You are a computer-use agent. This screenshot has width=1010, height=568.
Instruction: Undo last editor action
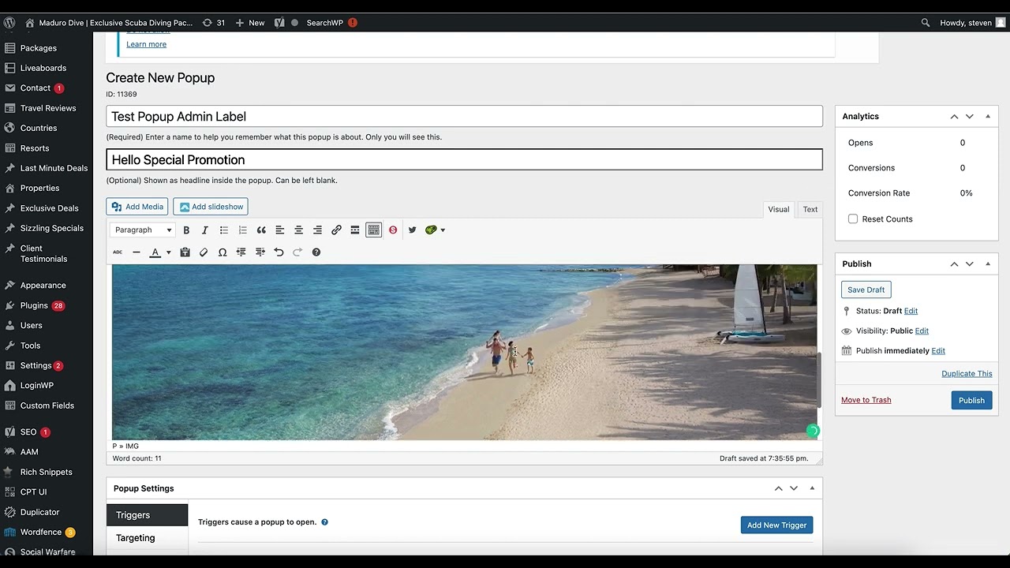(279, 252)
